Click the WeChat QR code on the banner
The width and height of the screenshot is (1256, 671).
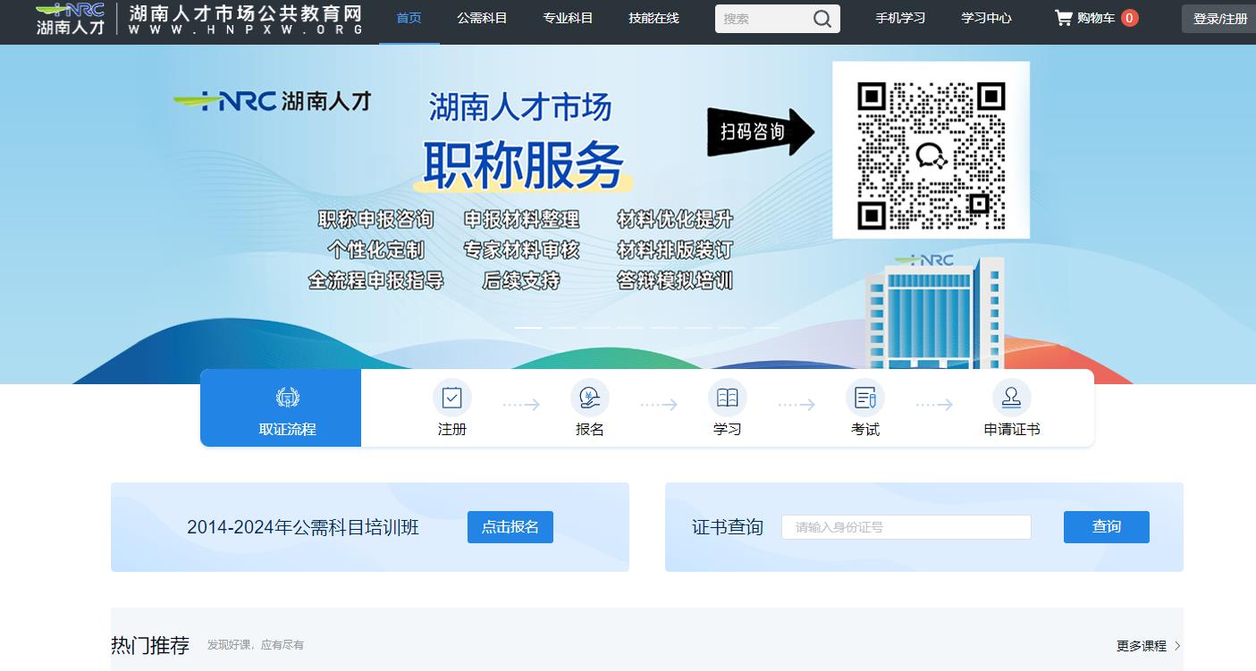[931, 155]
